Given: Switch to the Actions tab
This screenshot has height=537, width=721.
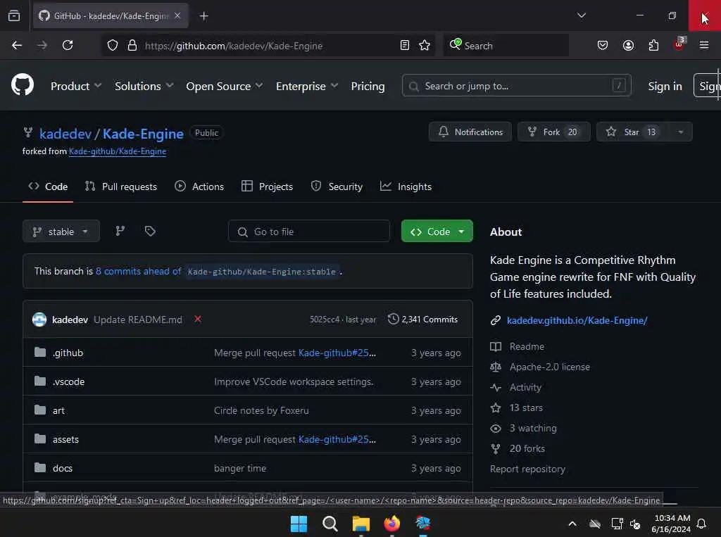Looking at the screenshot, I should tap(199, 187).
